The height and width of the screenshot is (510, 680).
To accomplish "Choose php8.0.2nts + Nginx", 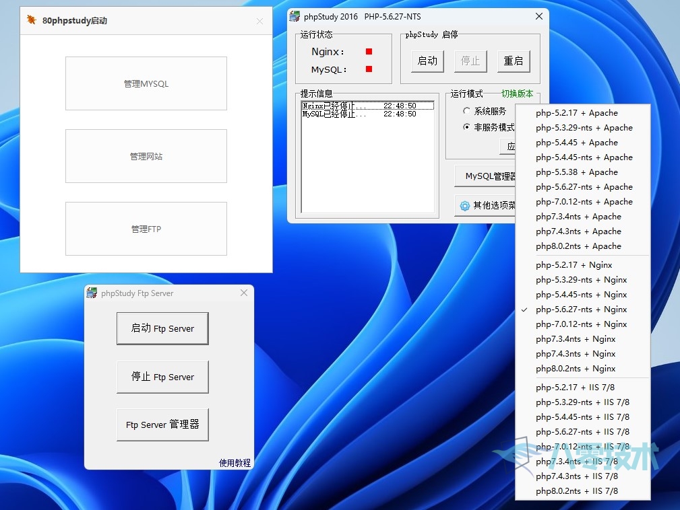I will tap(583, 369).
